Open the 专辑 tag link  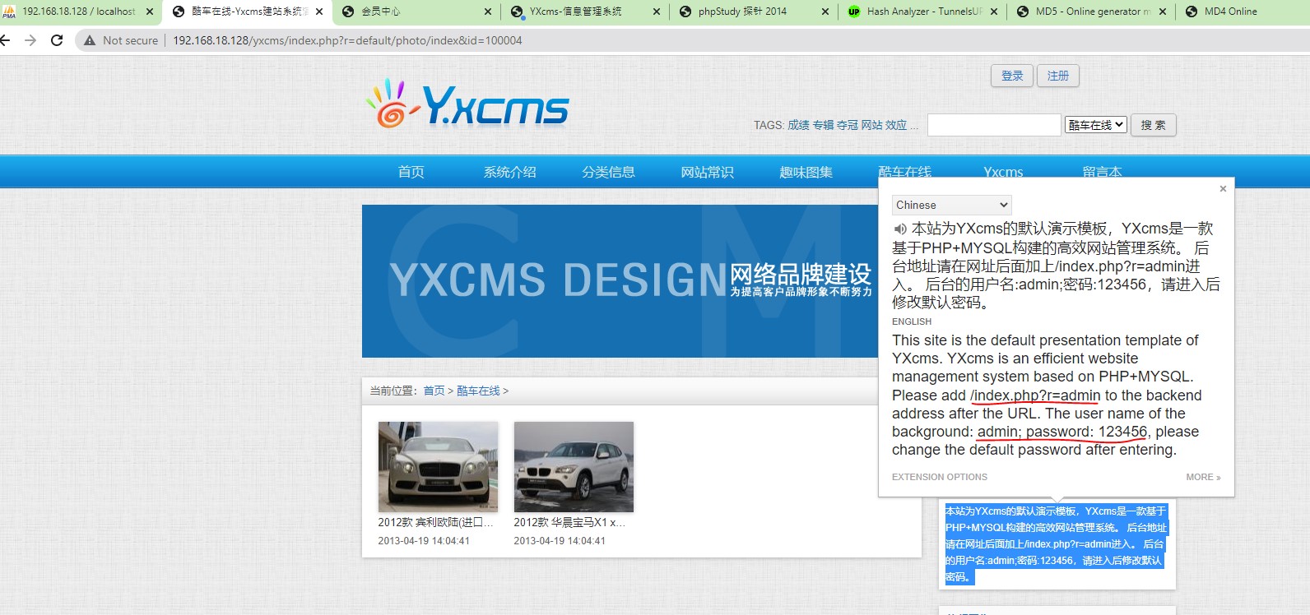(823, 125)
